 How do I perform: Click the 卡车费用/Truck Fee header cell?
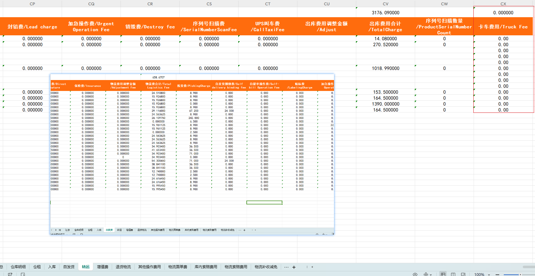(x=503, y=27)
